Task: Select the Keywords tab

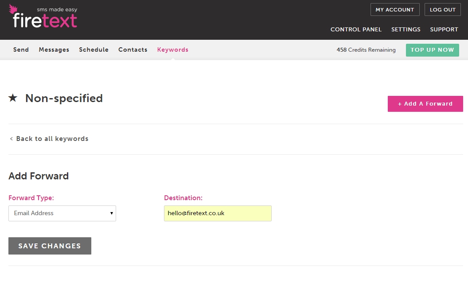Action: 172,50
